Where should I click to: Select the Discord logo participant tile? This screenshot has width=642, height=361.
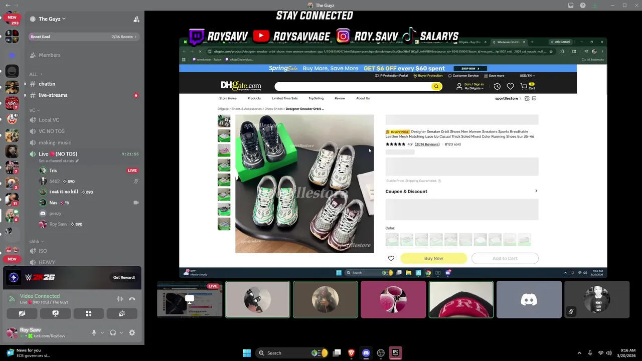(x=529, y=299)
